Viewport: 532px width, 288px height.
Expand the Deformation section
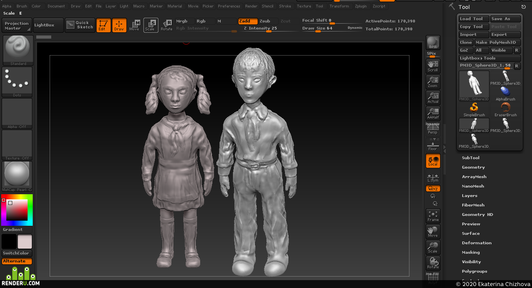point(476,243)
